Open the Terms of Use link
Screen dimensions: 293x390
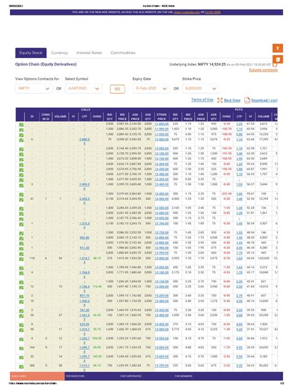click(x=202, y=99)
